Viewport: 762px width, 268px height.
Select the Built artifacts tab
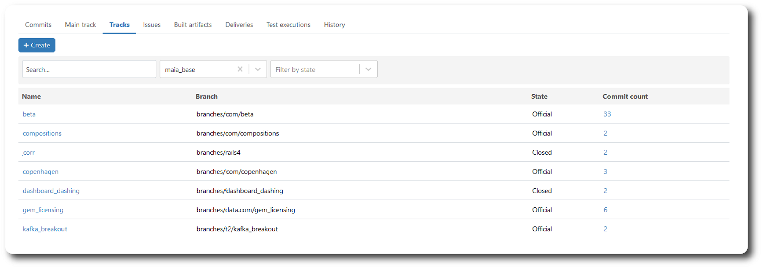(193, 25)
